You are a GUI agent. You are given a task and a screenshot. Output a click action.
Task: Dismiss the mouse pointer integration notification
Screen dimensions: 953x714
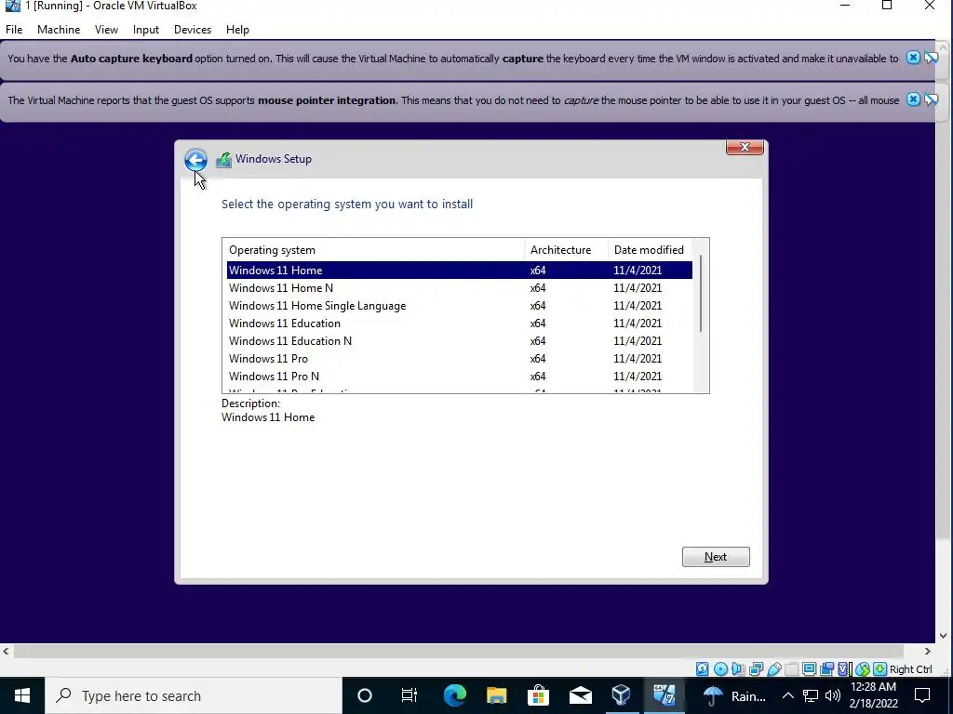click(913, 99)
